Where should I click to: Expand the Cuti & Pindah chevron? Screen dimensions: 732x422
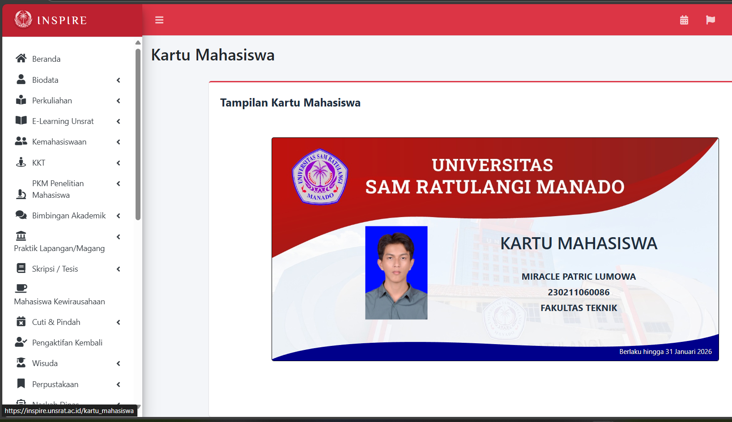pyautogui.click(x=119, y=322)
